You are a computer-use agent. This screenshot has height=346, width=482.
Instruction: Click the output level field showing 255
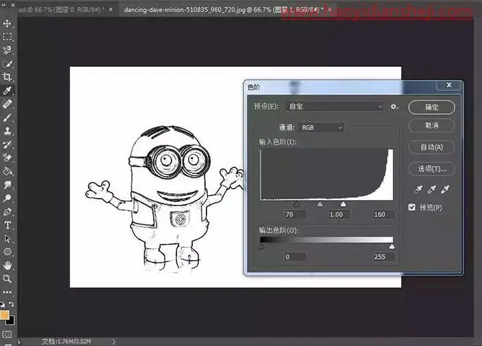pos(384,257)
